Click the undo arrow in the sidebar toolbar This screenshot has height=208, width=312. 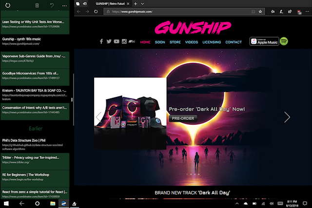pyautogui.click(x=52, y=5)
